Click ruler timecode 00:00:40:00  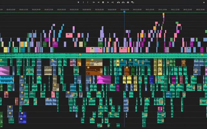click(x=87, y=10)
